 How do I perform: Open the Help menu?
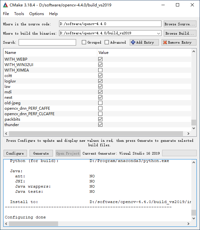point(53,14)
